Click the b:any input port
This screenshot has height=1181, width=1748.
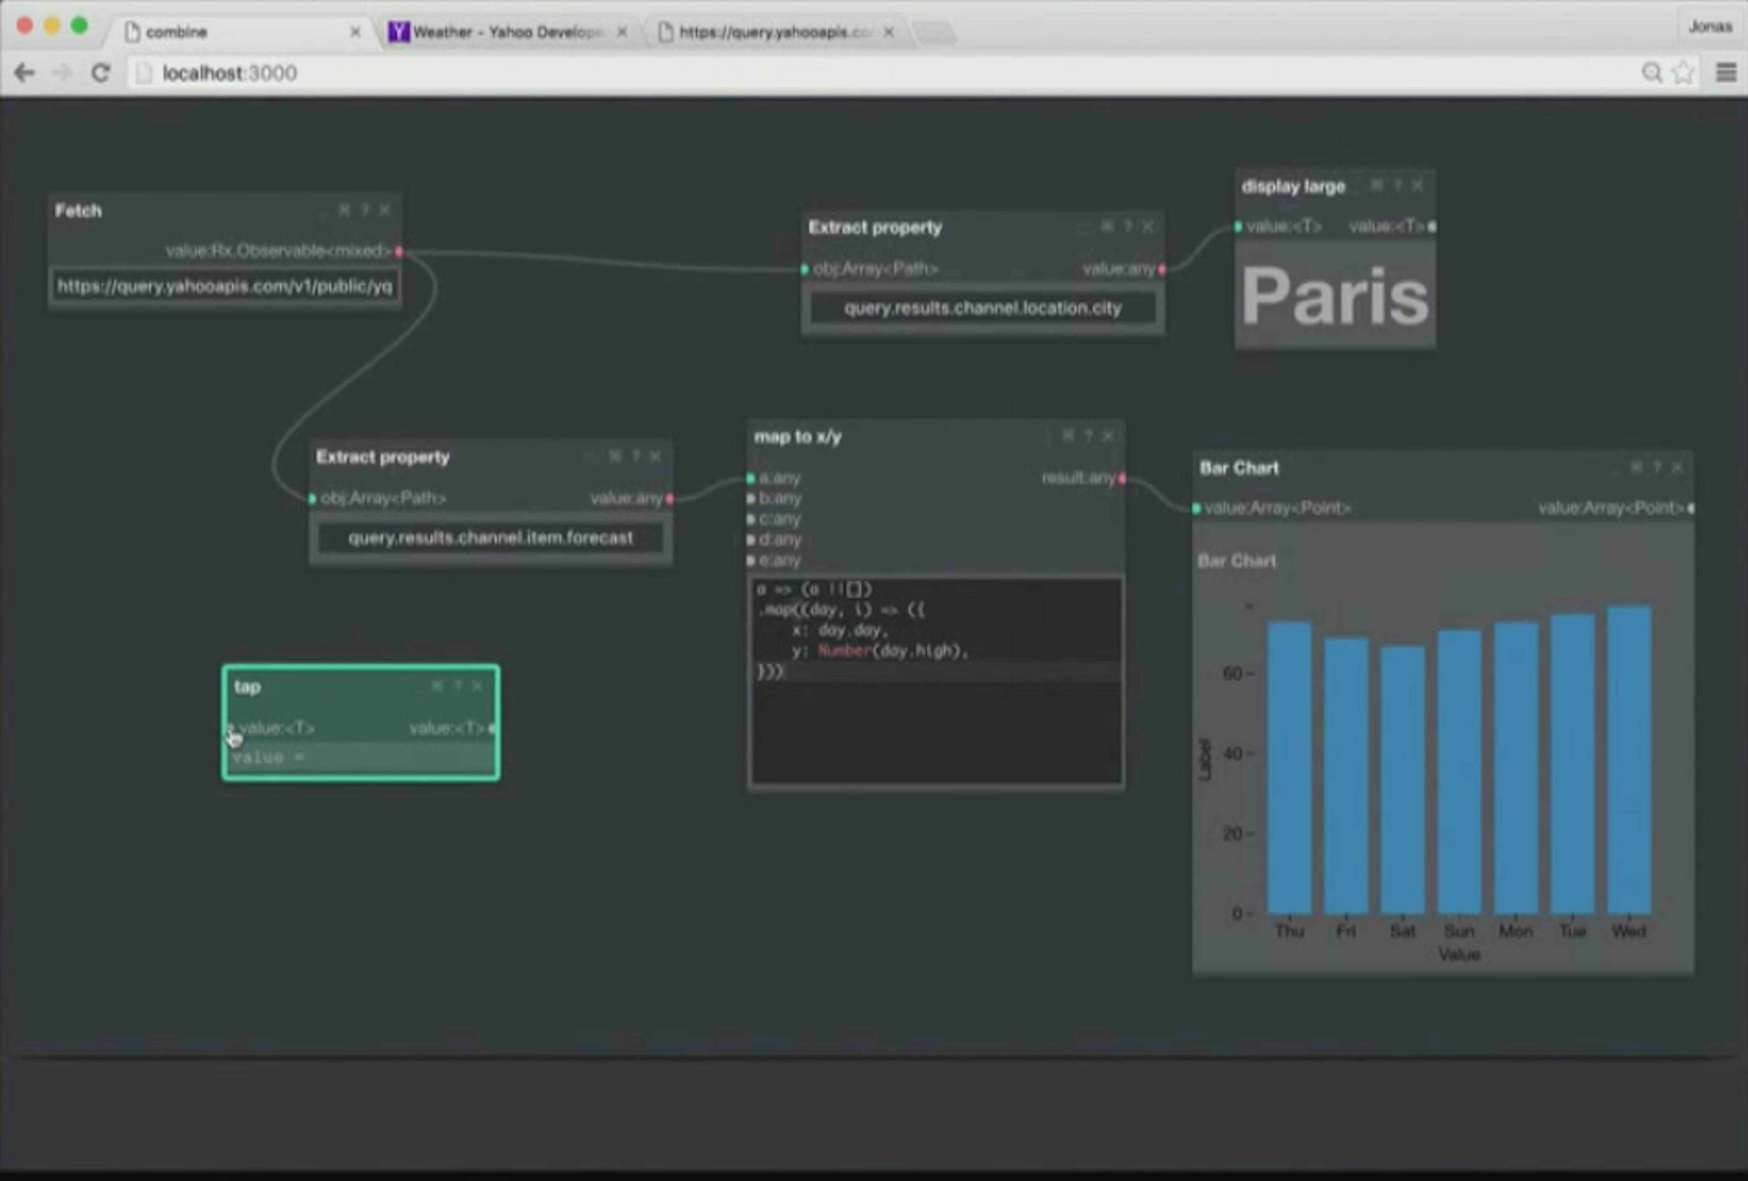click(x=751, y=498)
